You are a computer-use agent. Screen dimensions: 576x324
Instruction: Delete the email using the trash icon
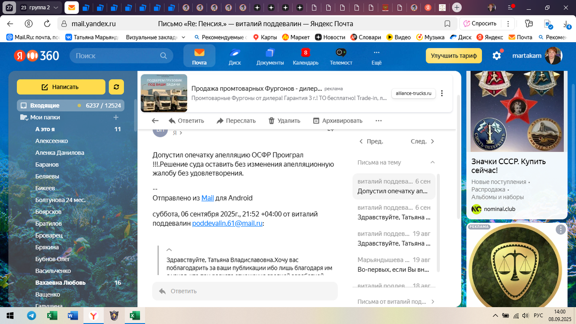pyautogui.click(x=284, y=120)
